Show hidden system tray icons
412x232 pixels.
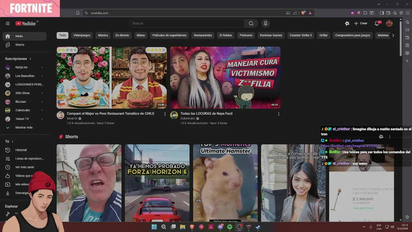[364, 227]
